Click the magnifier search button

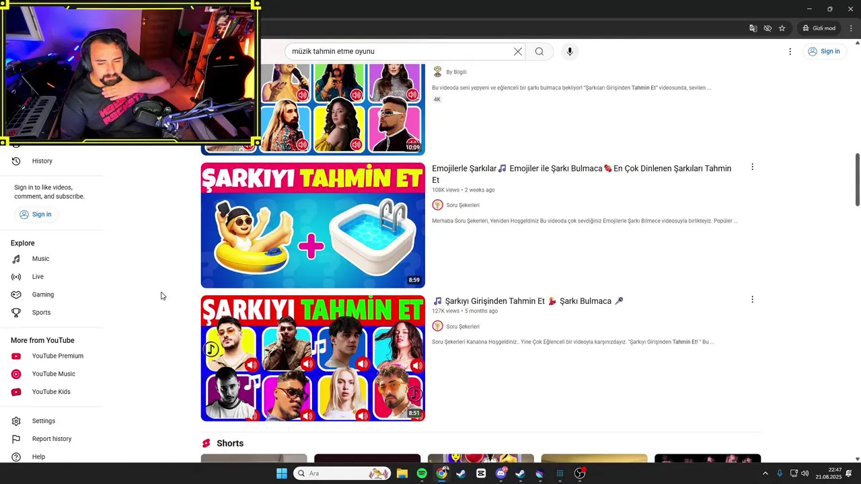539,51
